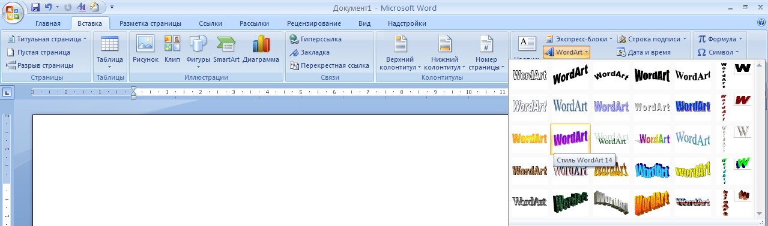Click the ruler tab stop selector
The image size is (768, 226).
(x=7, y=92)
